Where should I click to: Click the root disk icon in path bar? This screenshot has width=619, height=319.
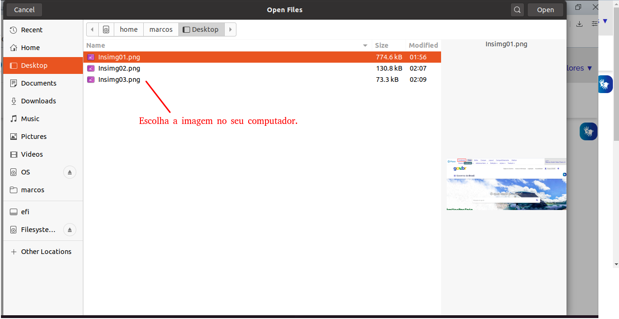click(x=106, y=29)
